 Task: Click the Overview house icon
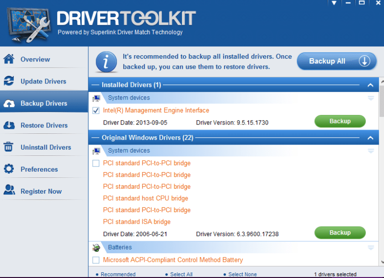pyautogui.click(x=9, y=59)
